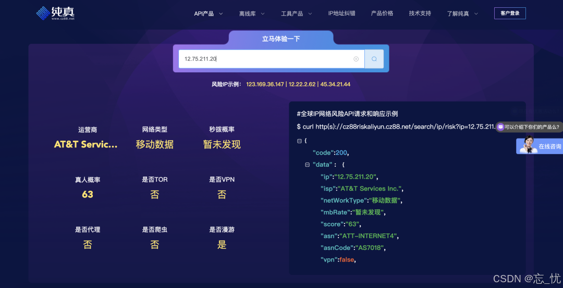Click the "score":"63" JSON line

click(x=340, y=224)
